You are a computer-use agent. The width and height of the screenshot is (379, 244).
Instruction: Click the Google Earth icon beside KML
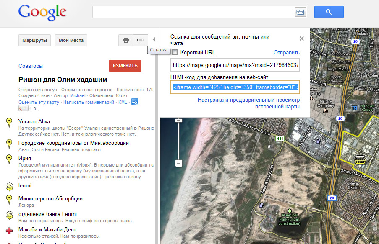[135, 102]
